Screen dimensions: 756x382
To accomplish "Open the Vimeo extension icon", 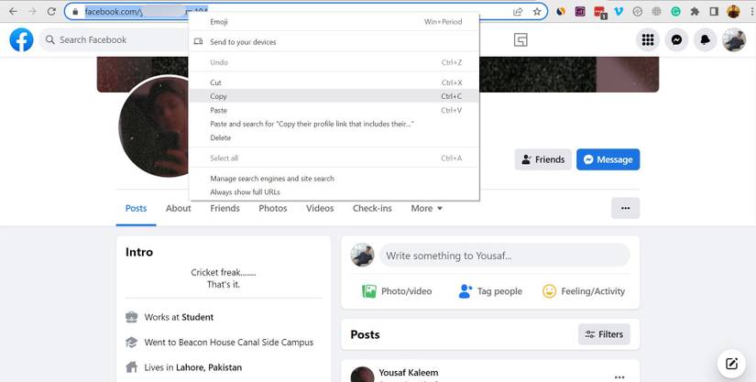I will (x=619, y=12).
